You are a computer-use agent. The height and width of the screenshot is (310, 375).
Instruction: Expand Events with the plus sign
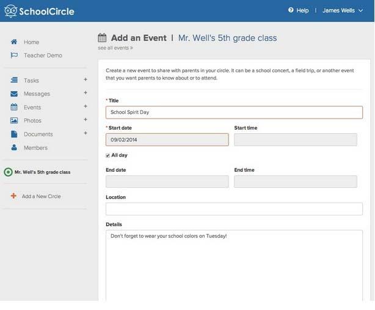pyautogui.click(x=86, y=106)
